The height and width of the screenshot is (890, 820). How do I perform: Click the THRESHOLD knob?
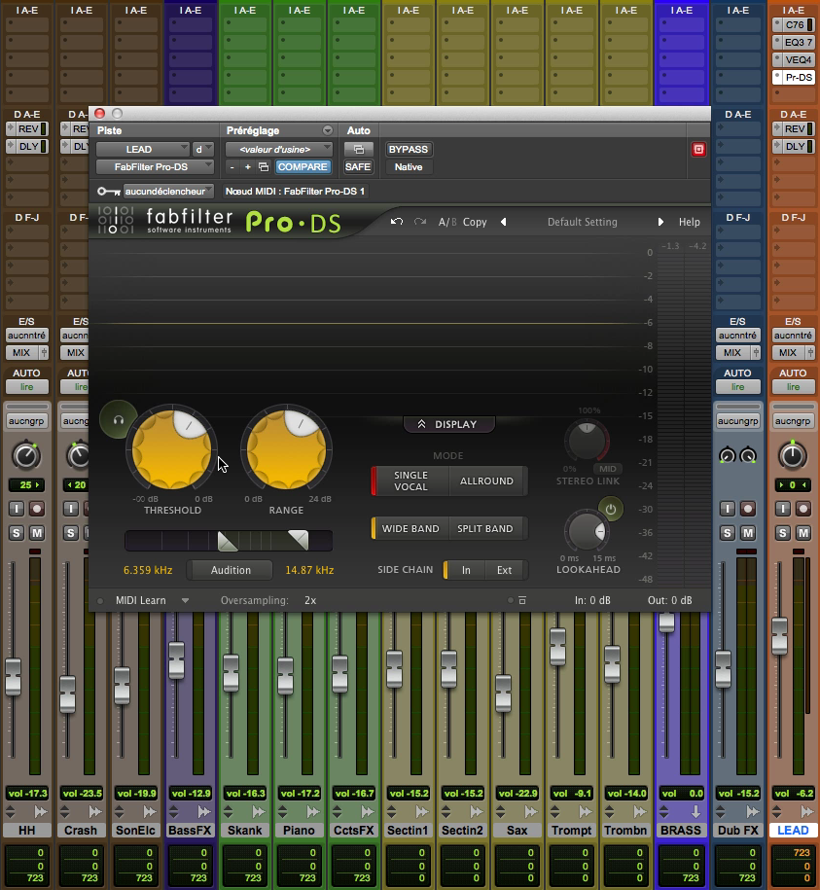tap(172, 449)
